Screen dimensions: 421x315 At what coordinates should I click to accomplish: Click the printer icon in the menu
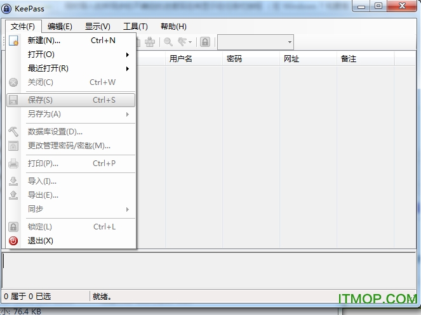click(13, 164)
